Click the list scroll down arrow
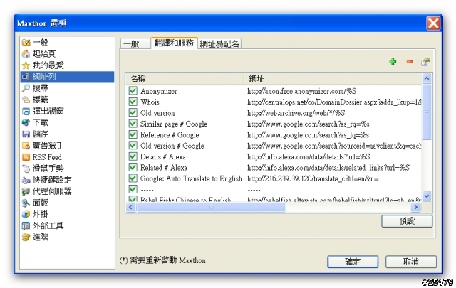The height and width of the screenshot is (288, 456). pos(427,196)
